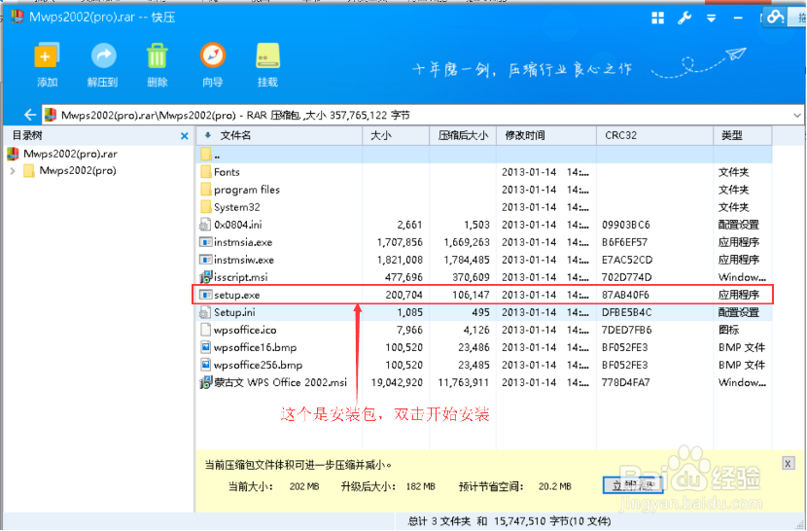Click the 解压到 (Extract to) icon
The height and width of the screenshot is (531, 807).
click(103, 55)
